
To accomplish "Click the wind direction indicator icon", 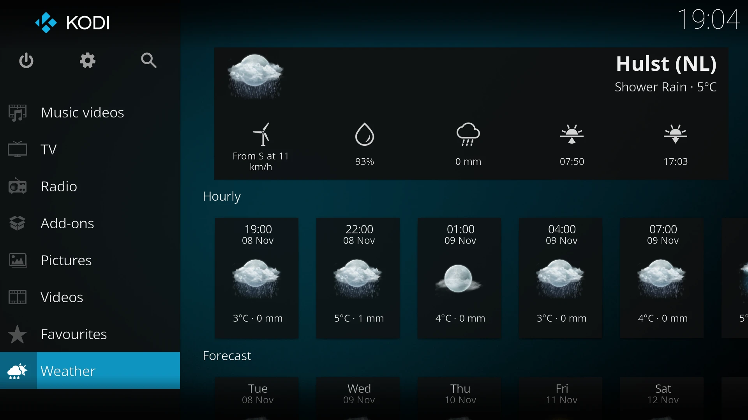I will pos(261,134).
